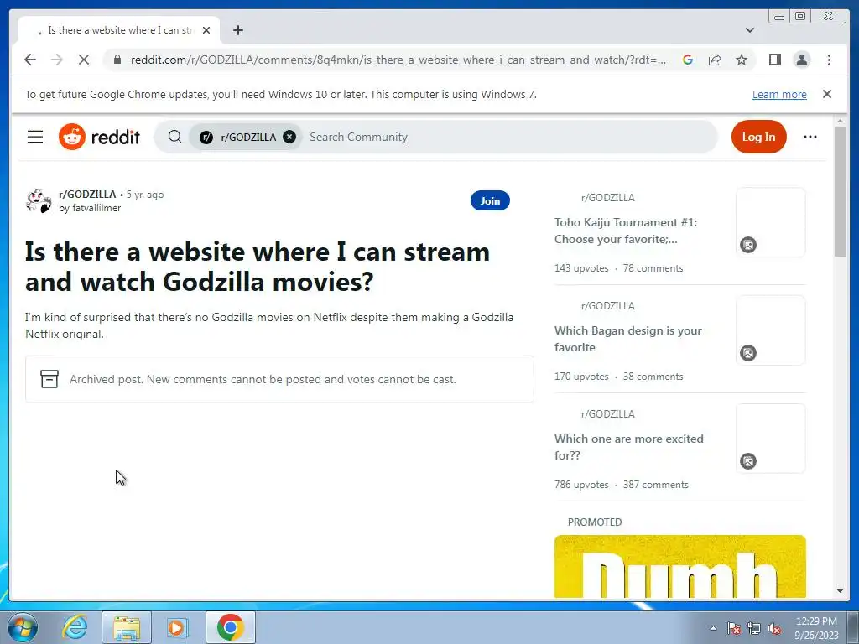Screen dimensions: 859x644
Task: Click the Google icon in address bar
Action: point(688,60)
